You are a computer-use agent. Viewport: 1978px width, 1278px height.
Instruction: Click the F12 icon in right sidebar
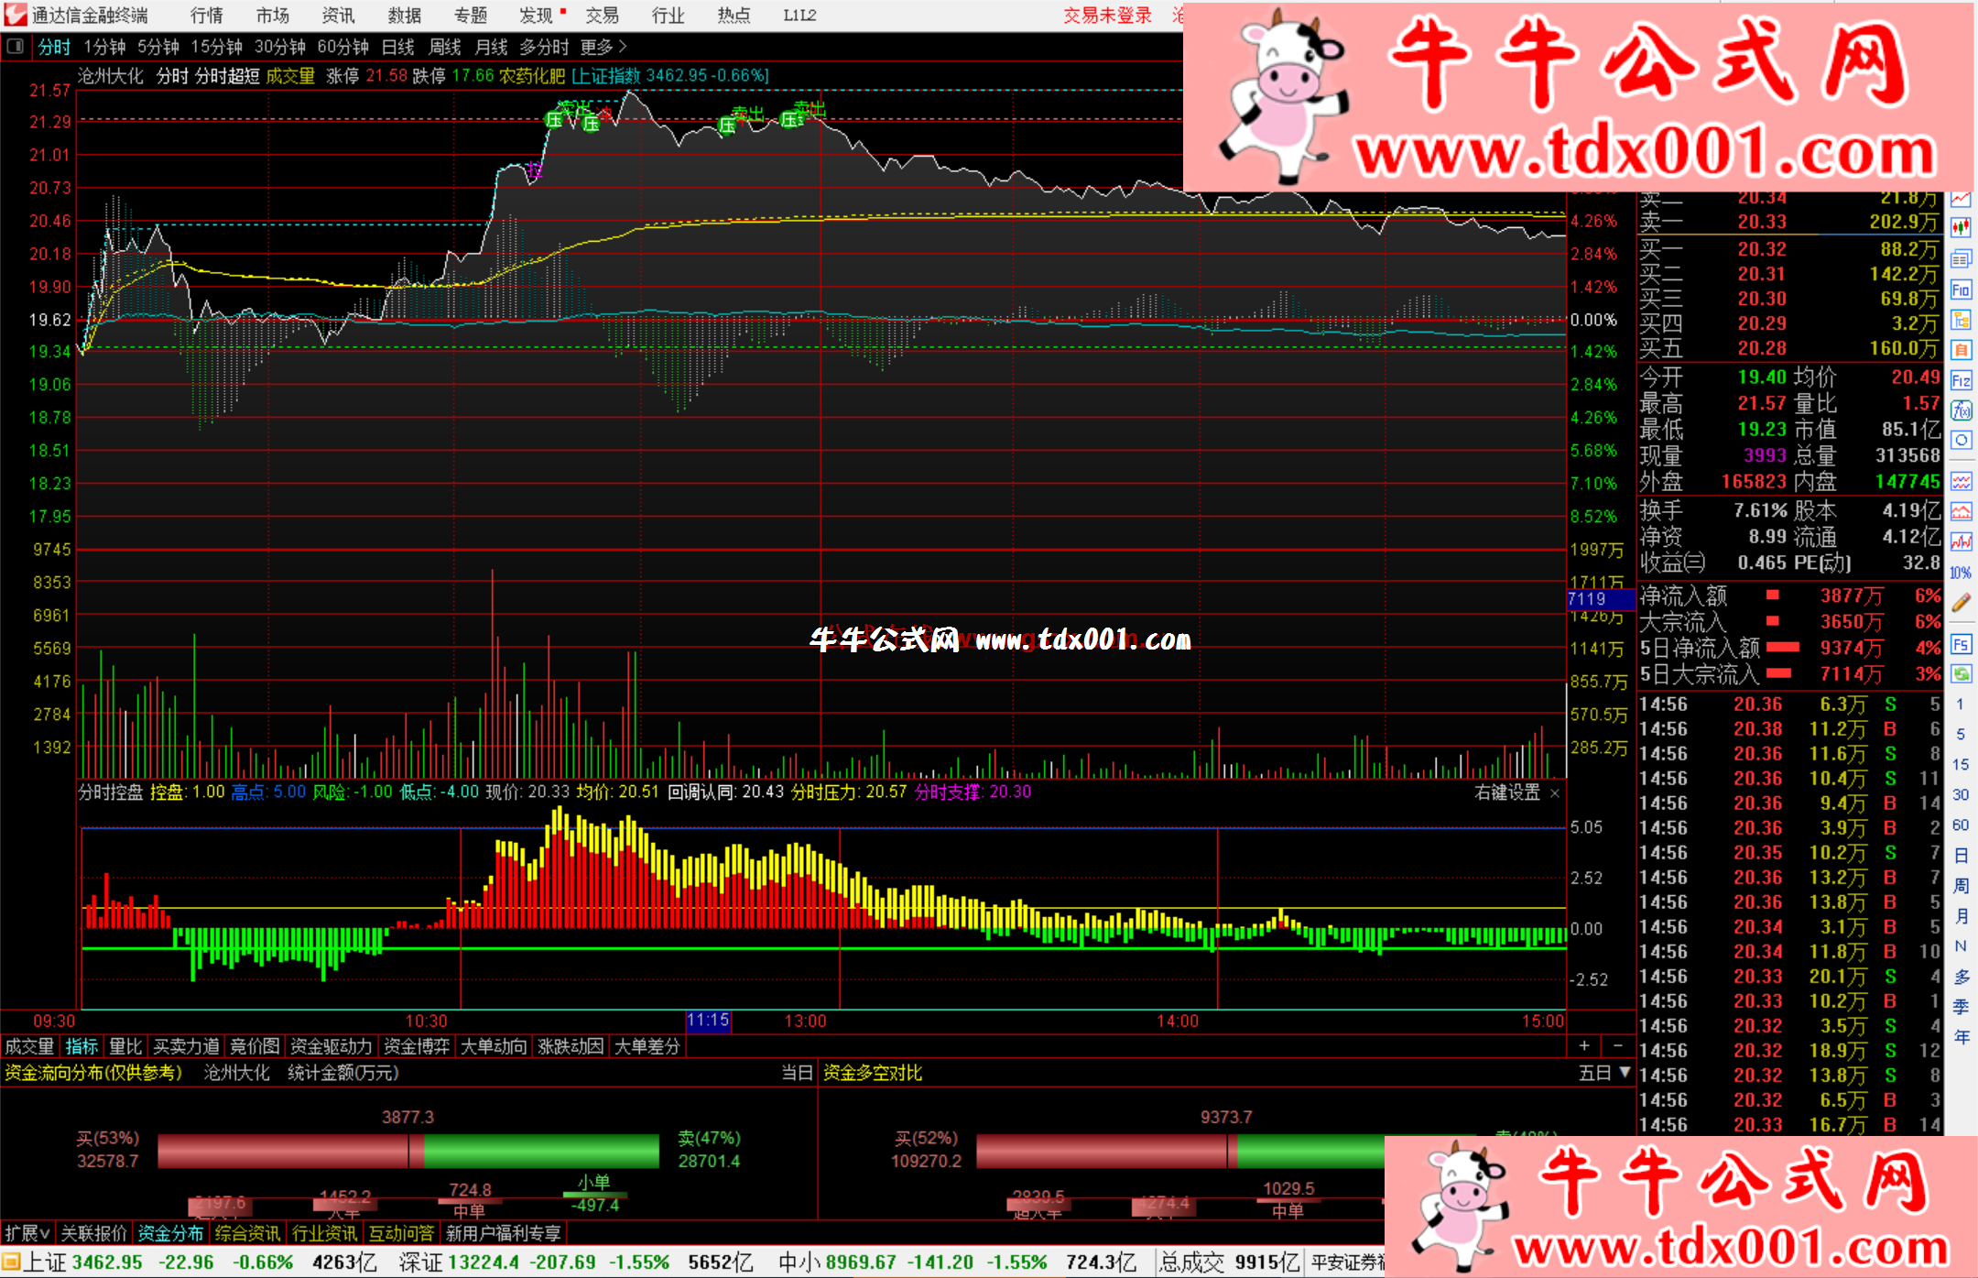tap(1961, 380)
